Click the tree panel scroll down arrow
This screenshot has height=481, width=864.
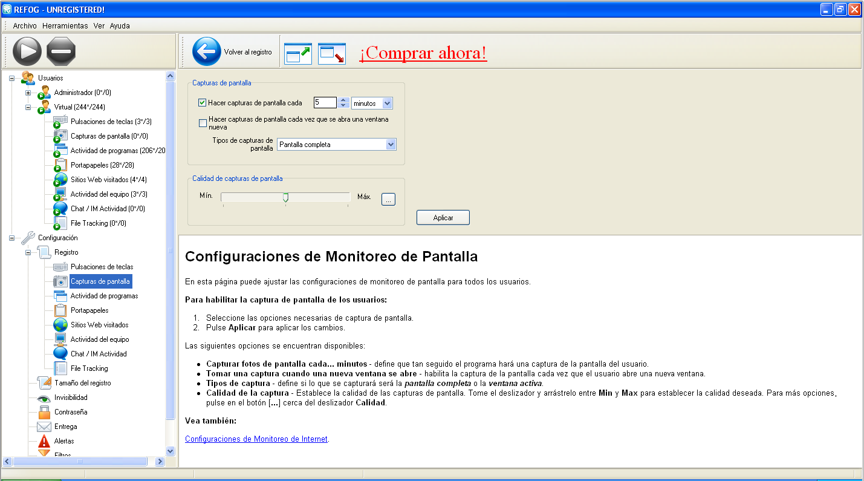170,451
